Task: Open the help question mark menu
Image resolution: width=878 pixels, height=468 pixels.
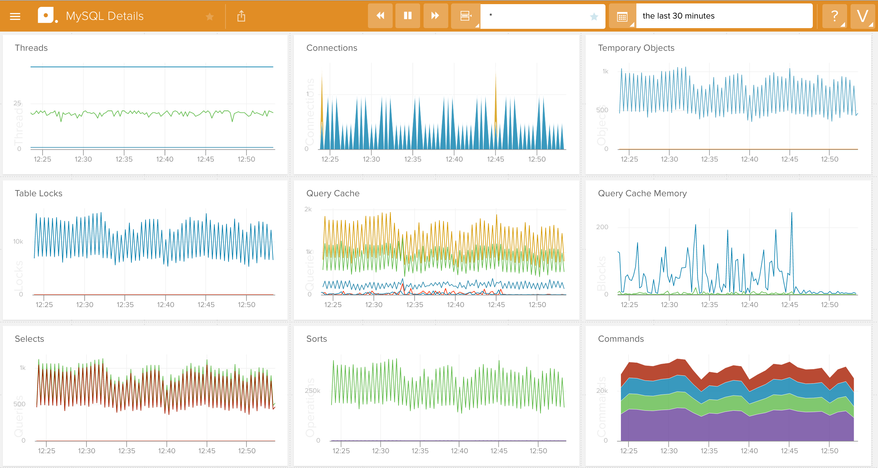Action: click(835, 16)
